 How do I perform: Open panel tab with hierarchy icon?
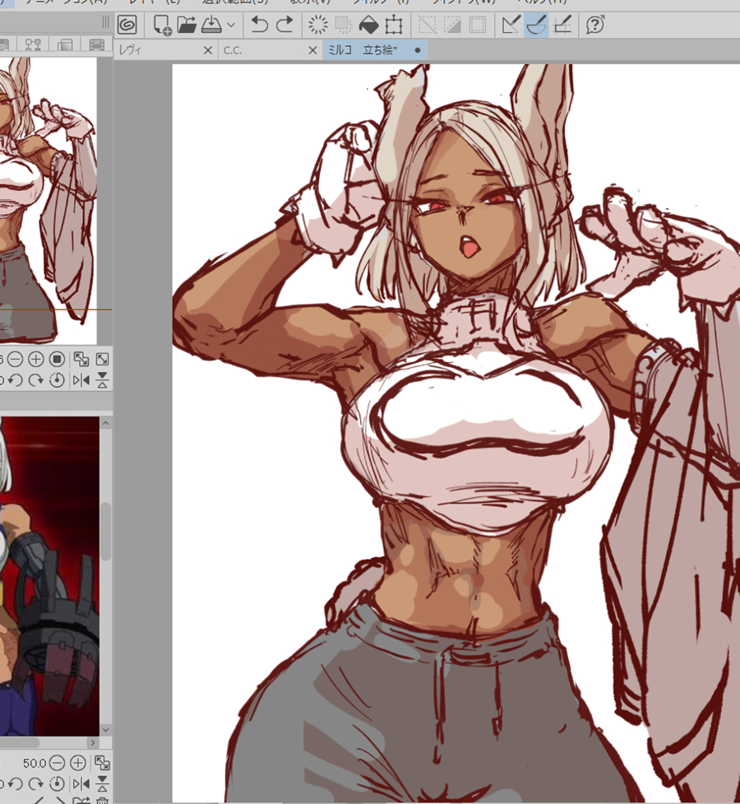tap(33, 44)
